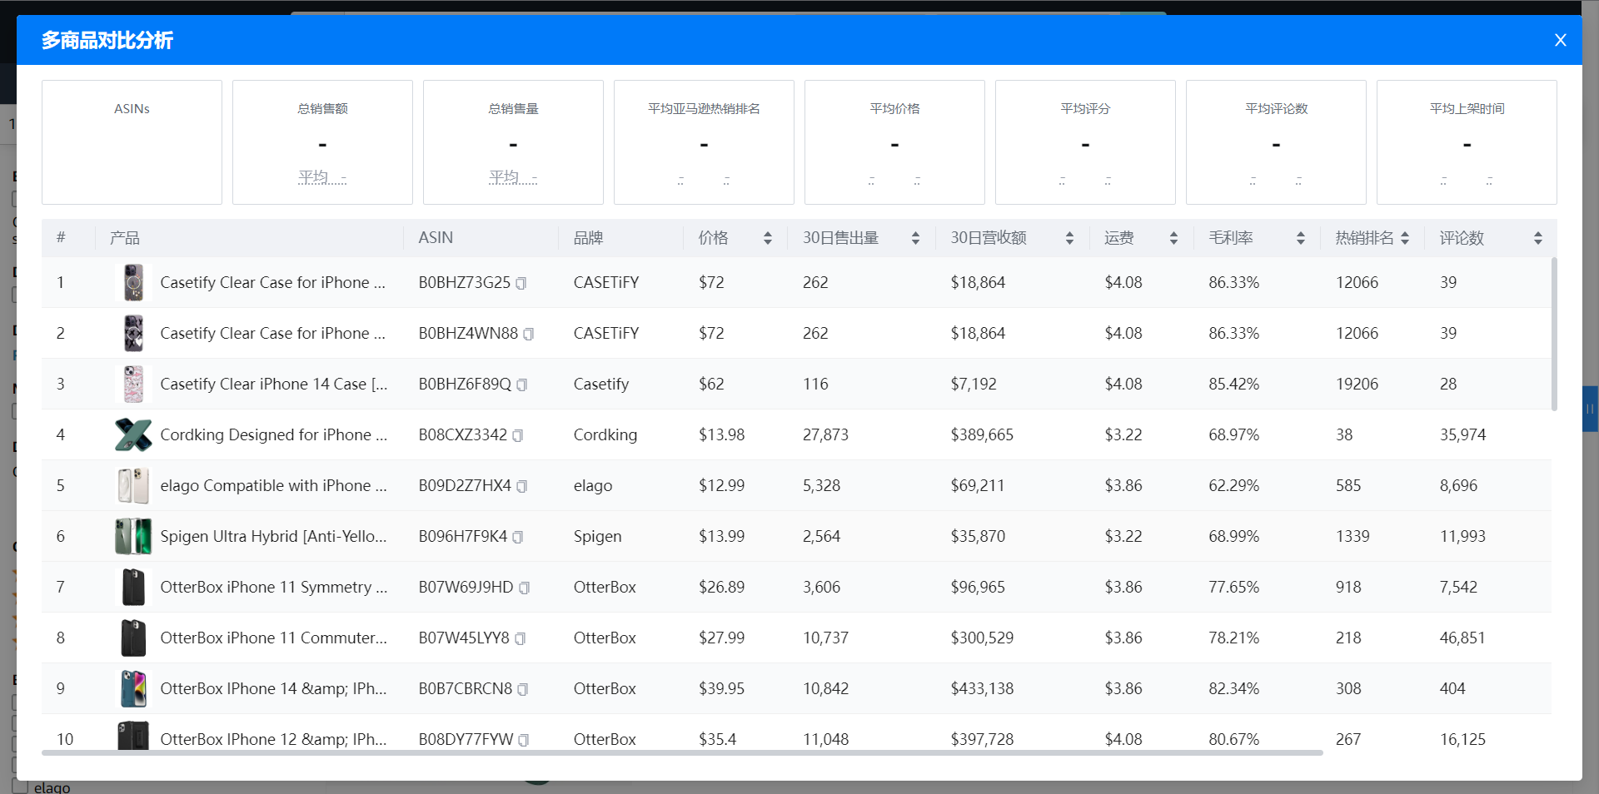Click the Casetify row 3 product thumbnail
This screenshot has width=1599, height=794.
[x=133, y=385]
